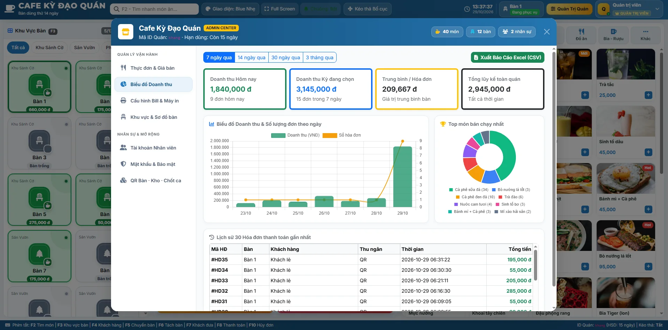The image size is (668, 330).
Task: Click the 2 nhân sự badge
Action: pyautogui.click(x=517, y=32)
